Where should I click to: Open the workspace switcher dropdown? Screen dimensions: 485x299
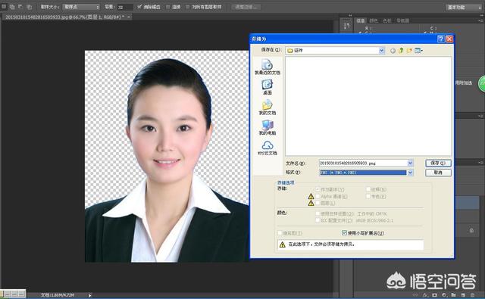coord(464,7)
